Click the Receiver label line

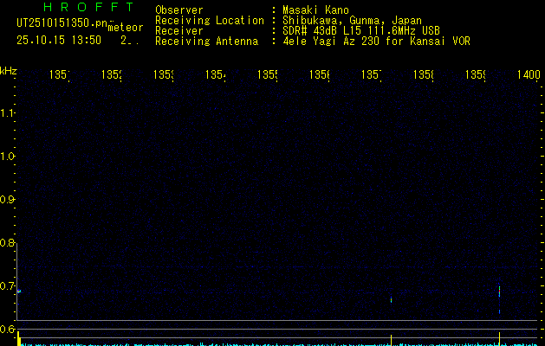click(179, 31)
